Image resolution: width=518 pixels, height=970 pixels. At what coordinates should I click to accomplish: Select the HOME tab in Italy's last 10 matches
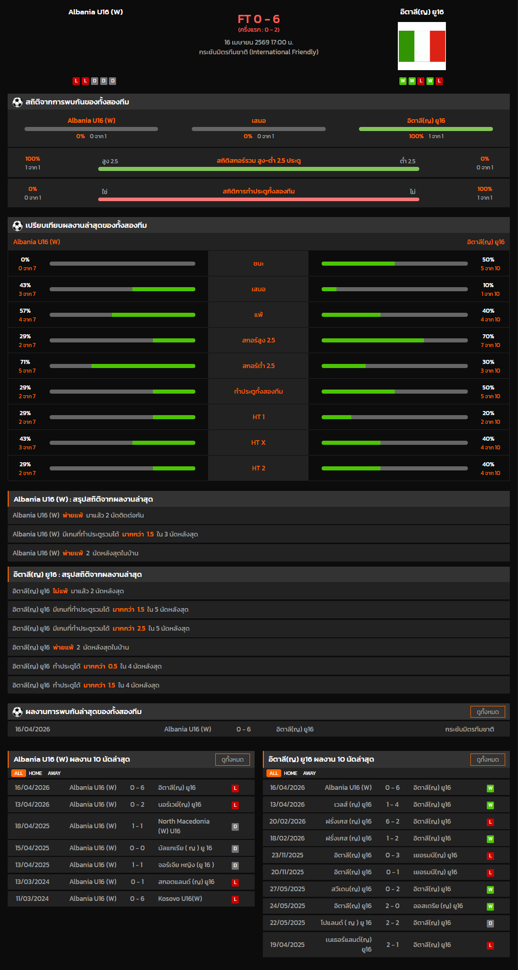pyautogui.click(x=290, y=773)
